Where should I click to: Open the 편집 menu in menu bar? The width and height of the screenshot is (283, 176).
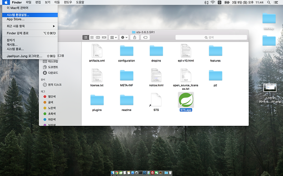tap(38, 2)
